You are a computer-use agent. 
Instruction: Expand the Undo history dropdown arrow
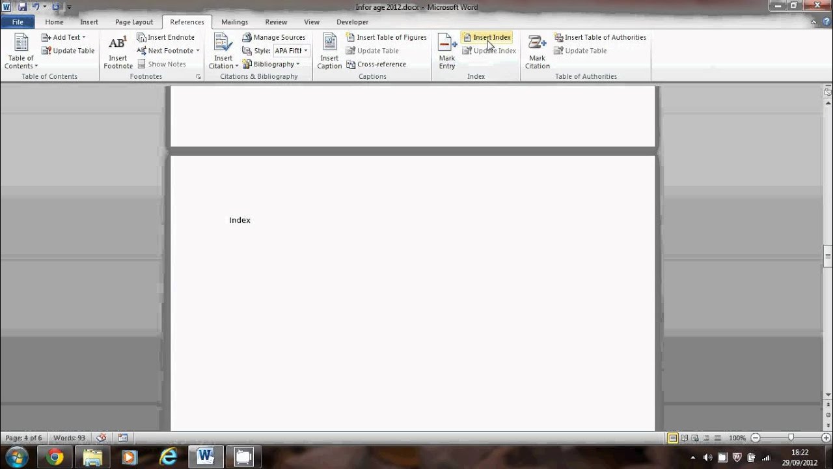[x=44, y=7]
